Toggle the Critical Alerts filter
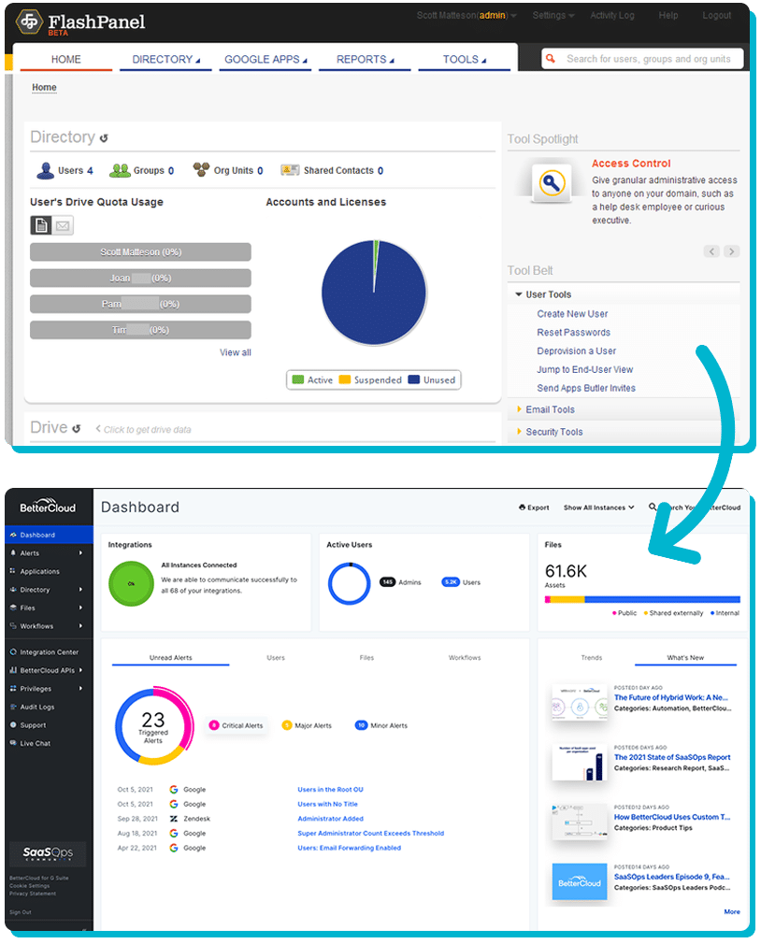Image resolution: width=761 pixels, height=944 pixels. [237, 725]
